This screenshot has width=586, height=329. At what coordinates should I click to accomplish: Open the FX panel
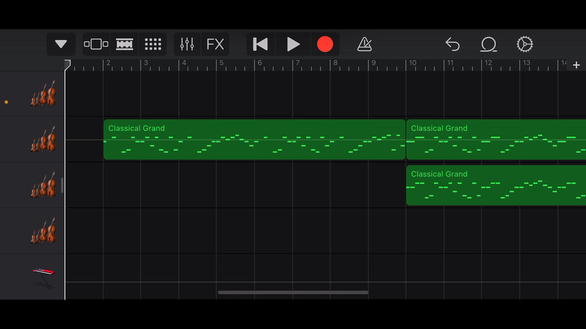coord(215,44)
